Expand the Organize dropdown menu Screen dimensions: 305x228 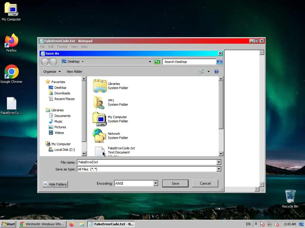pos(52,72)
